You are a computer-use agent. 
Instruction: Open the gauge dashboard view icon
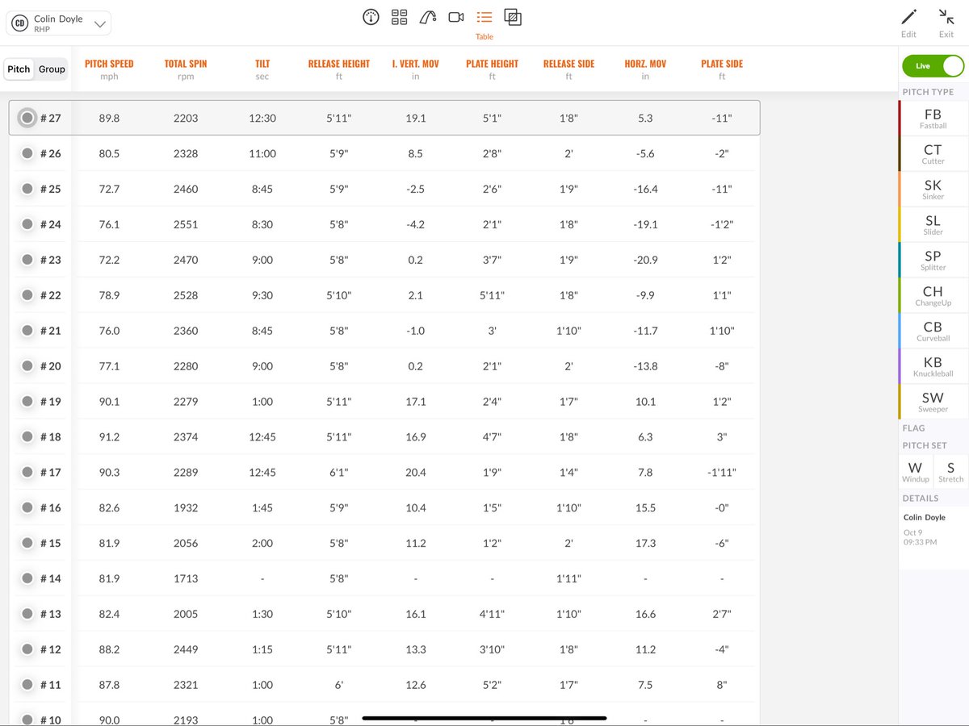(x=371, y=17)
